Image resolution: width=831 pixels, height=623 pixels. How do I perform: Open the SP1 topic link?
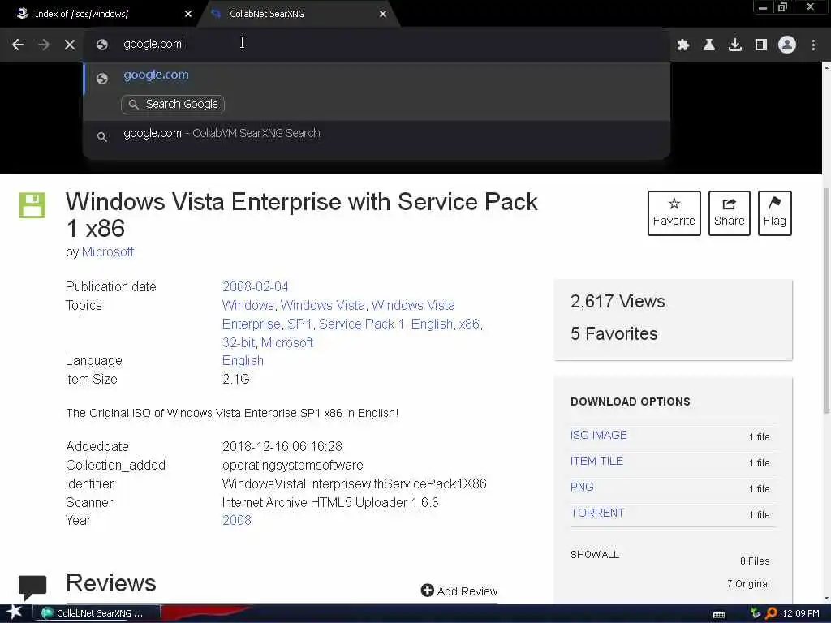click(x=299, y=324)
